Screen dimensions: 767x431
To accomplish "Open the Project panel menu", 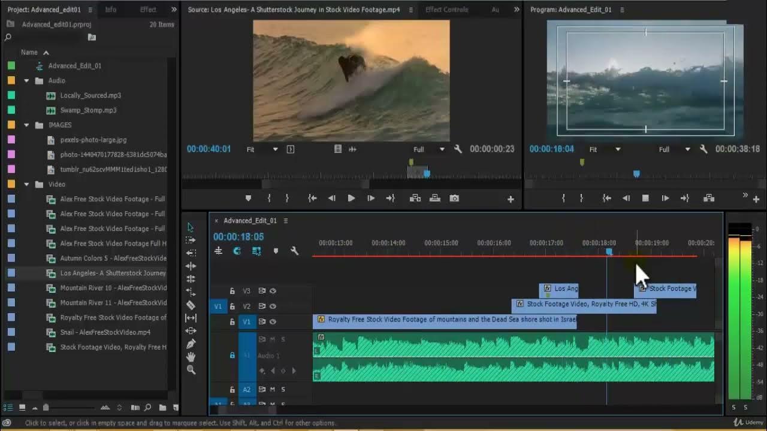I will [90, 10].
